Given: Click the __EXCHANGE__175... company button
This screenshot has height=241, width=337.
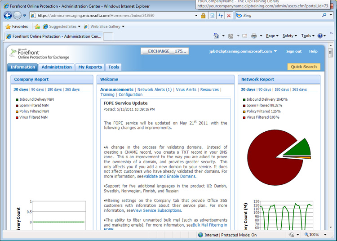Looking at the screenshot, I should click(x=164, y=51).
